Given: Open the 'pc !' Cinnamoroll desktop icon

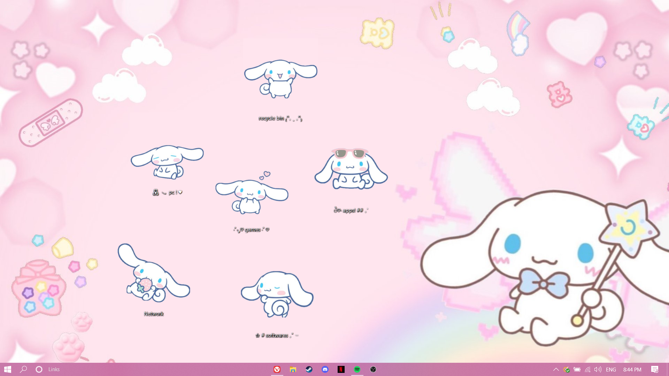Looking at the screenshot, I should coord(167,162).
